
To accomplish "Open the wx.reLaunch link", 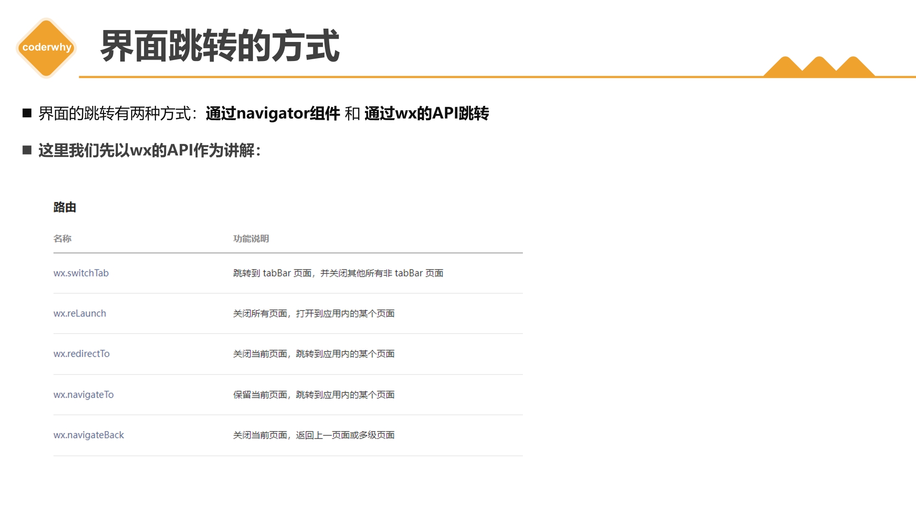I will coord(80,313).
